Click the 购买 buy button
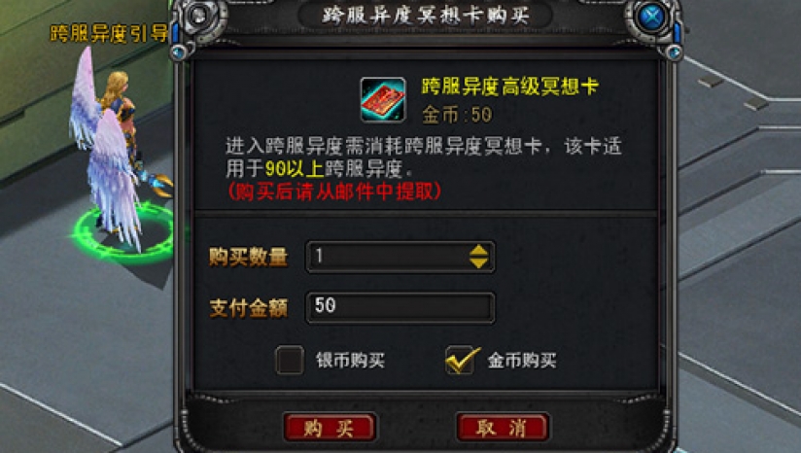This screenshot has width=801, height=453. pyautogui.click(x=330, y=427)
